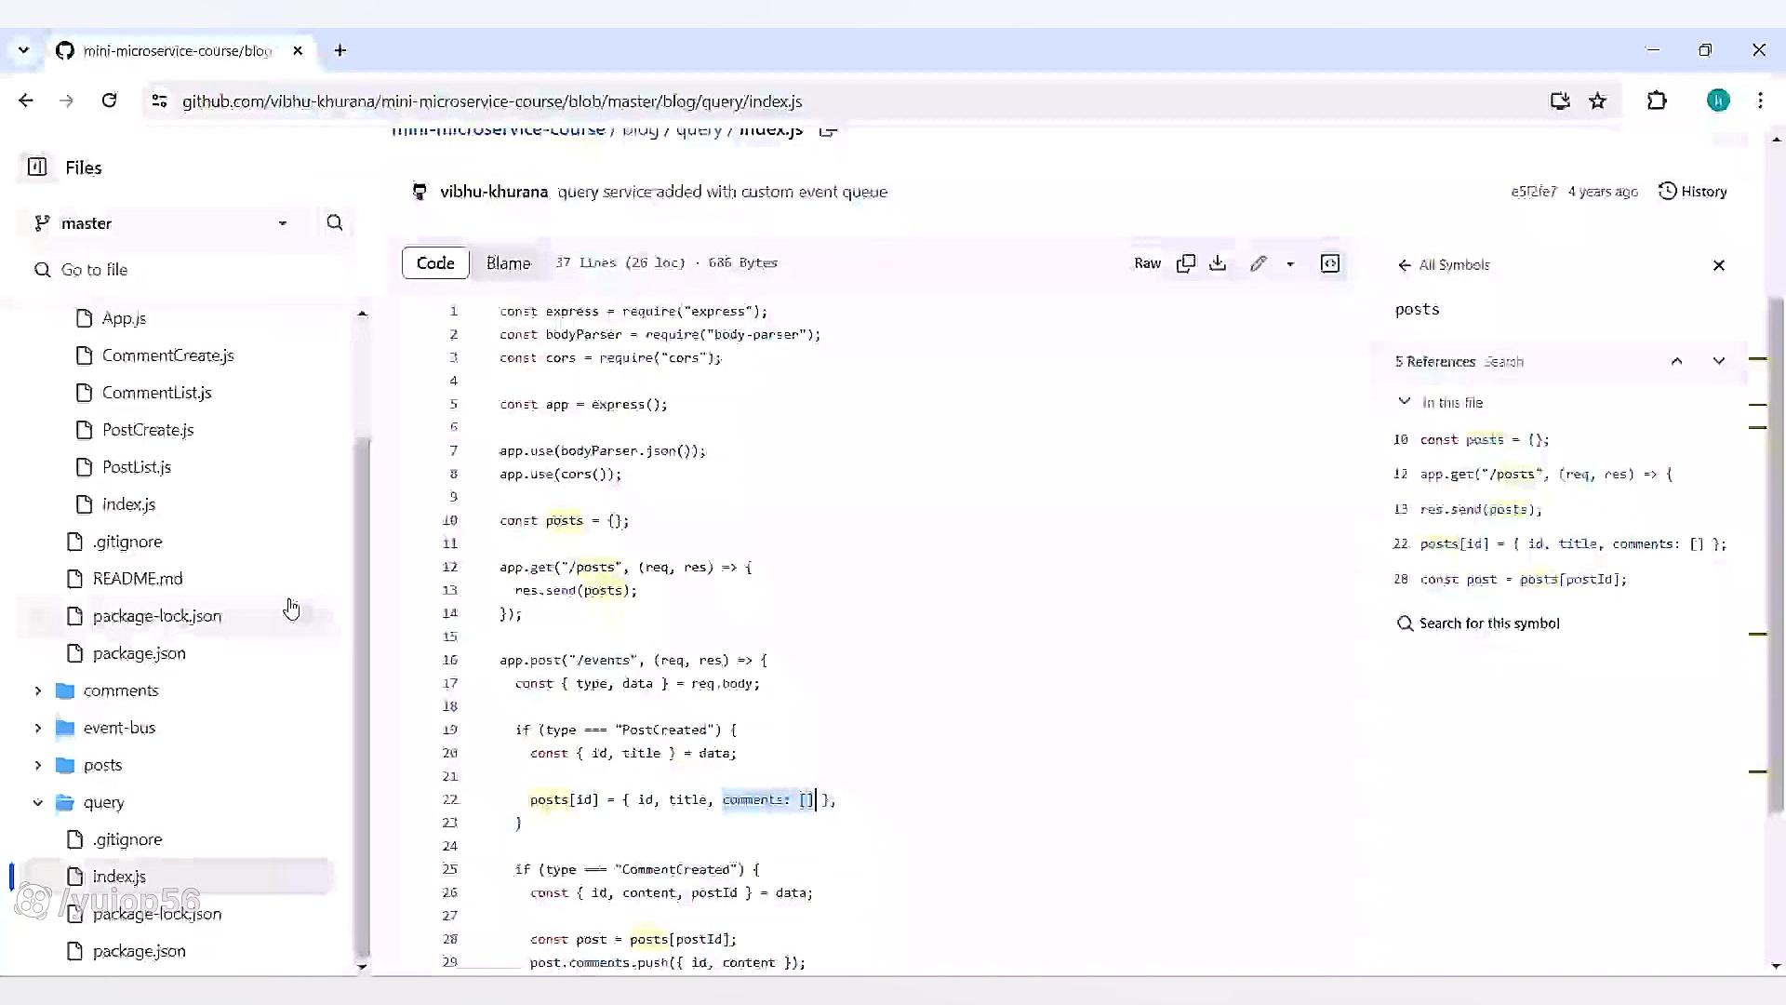Jump to previous reference arrow

click(1677, 361)
